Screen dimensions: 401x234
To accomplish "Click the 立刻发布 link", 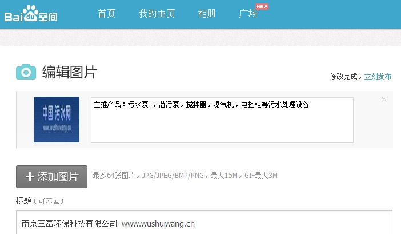I will coord(378,76).
